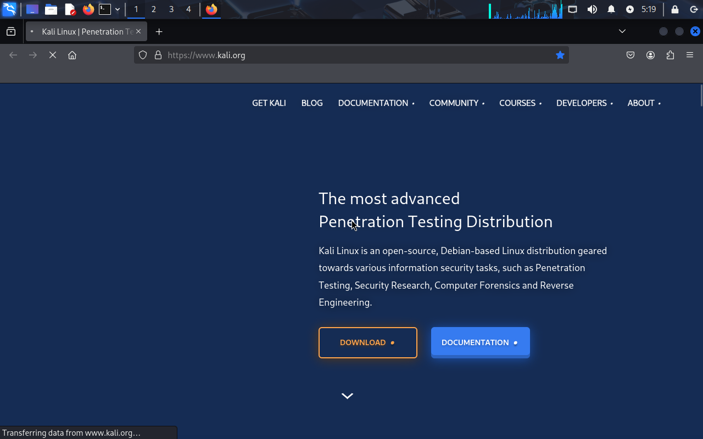Screen dimensions: 703x439
Task: Click the show desktop panel icon
Action: (x=32, y=9)
